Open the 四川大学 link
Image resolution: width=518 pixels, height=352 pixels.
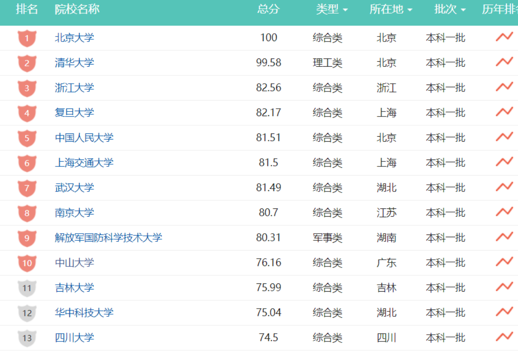click(74, 337)
